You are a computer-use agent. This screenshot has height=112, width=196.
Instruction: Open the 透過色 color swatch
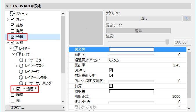point(132,49)
